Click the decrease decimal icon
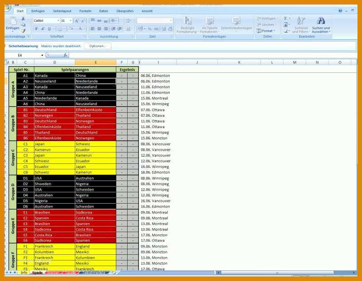The image size is (362, 281). click(170, 29)
